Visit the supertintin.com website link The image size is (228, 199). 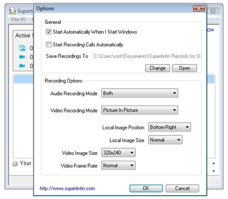(x=67, y=189)
